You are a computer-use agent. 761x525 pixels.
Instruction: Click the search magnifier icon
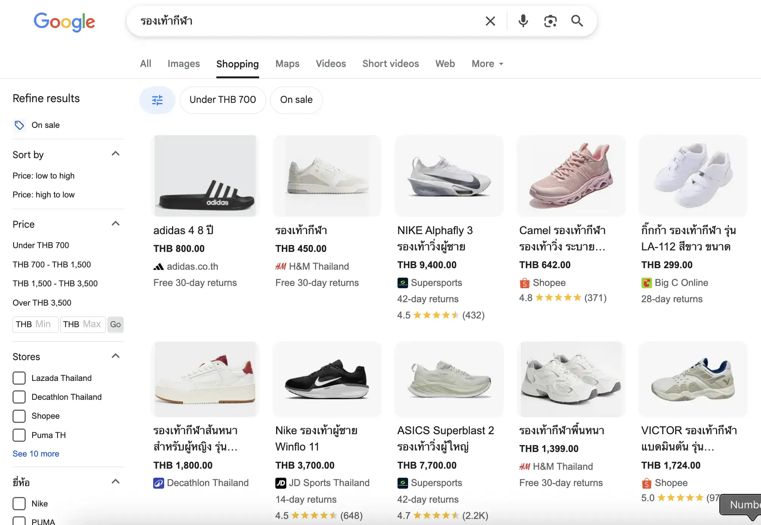pyautogui.click(x=577, y=21)
